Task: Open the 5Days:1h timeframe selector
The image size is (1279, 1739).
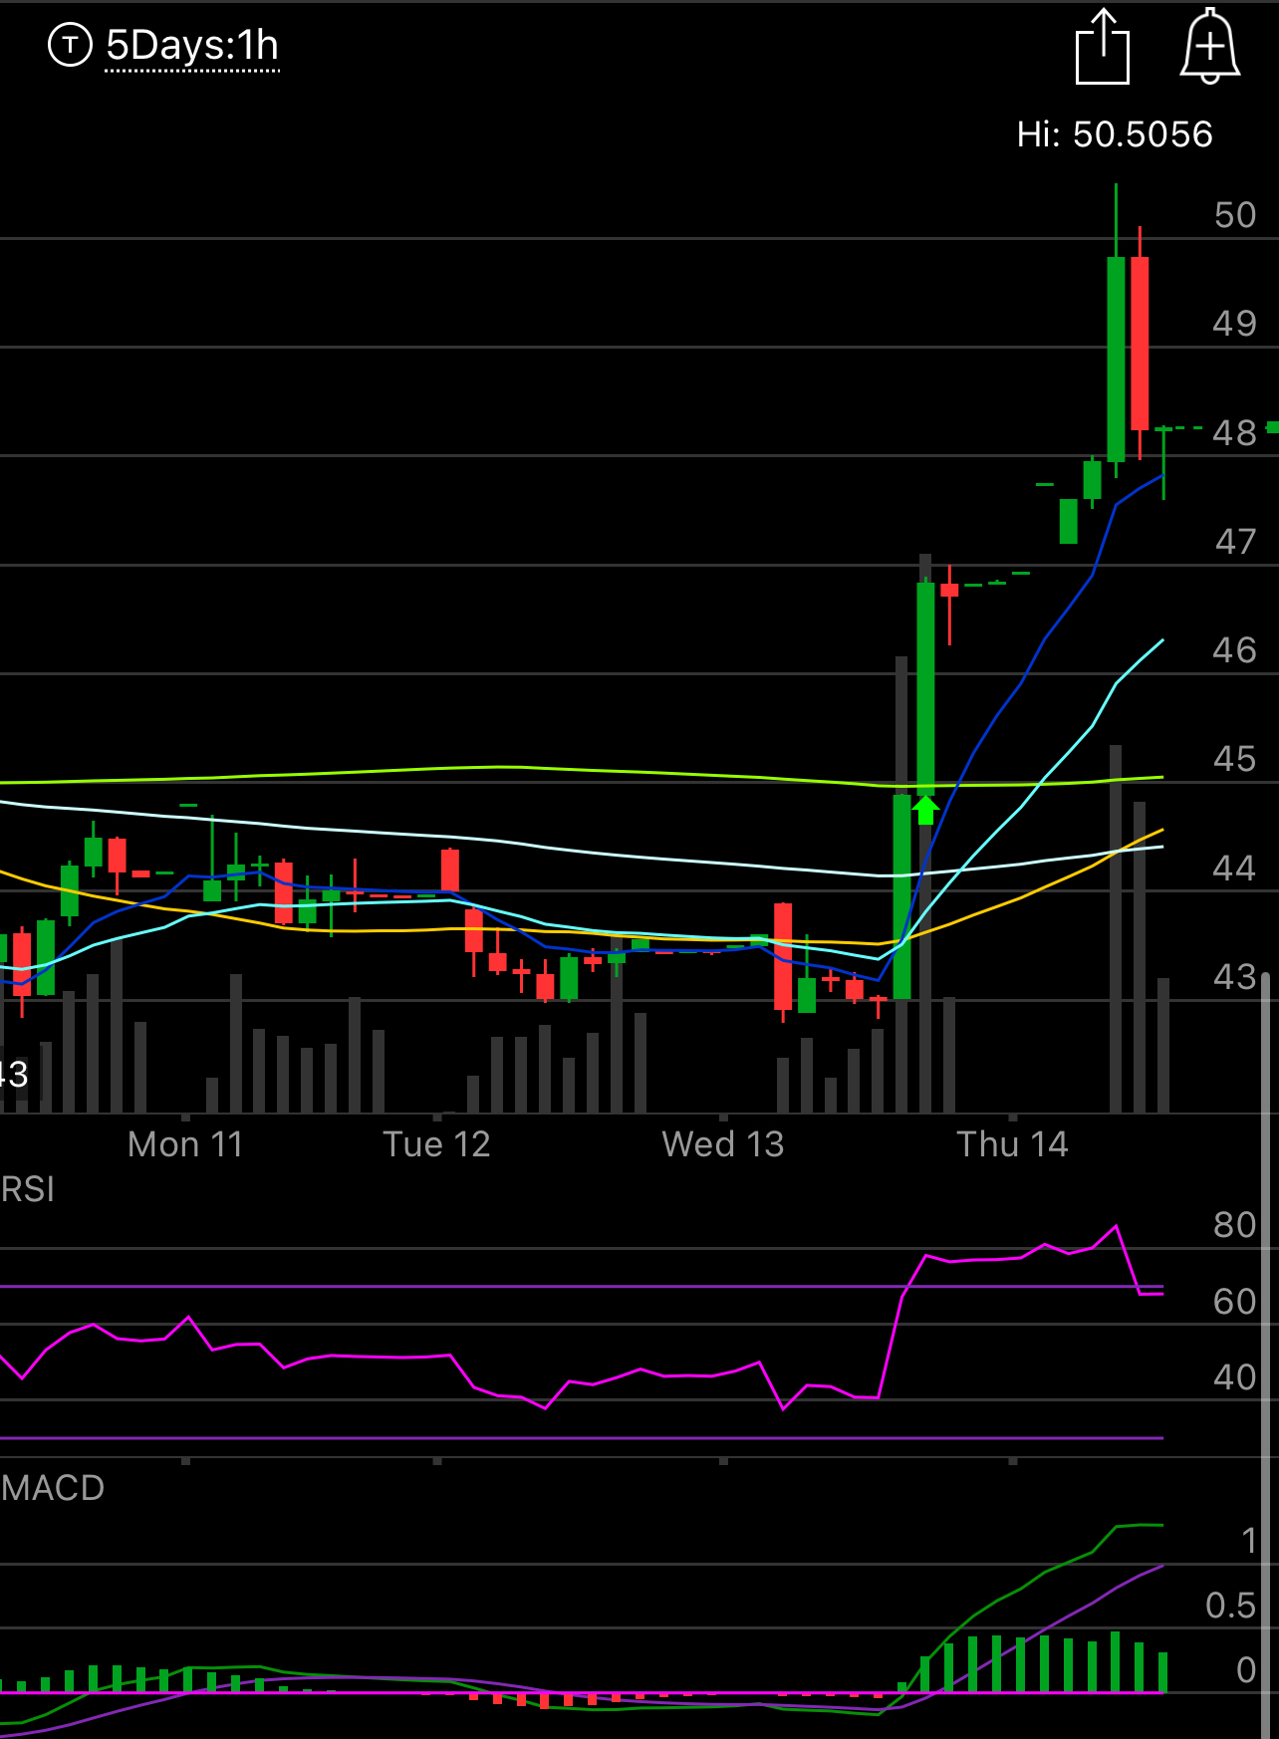Action: point(192,46)
